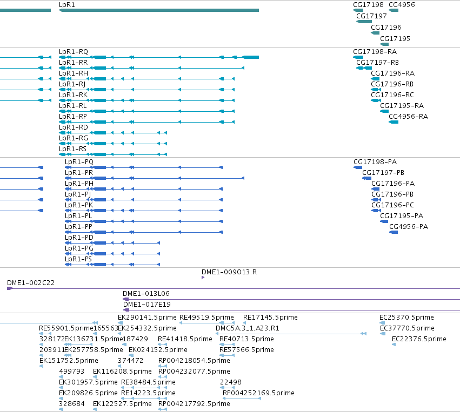The width and height of the screenshot is (460, 412).
Task: Select the EK024152.5prime EST label
Action: (158, 350)
